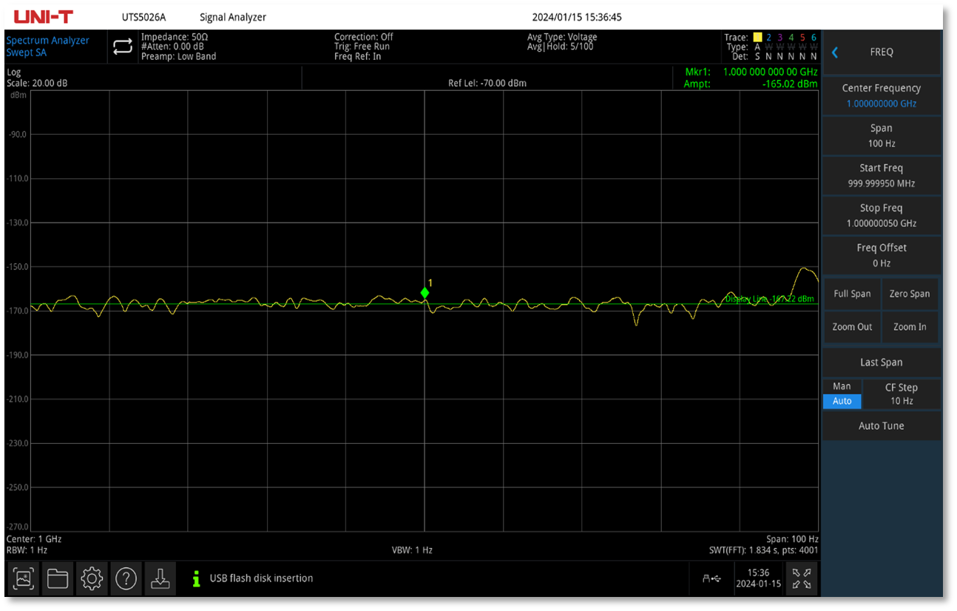Set CF Step mode to Auto
The height and width of the screenshot is (611, 957).
tap(842, 401)
